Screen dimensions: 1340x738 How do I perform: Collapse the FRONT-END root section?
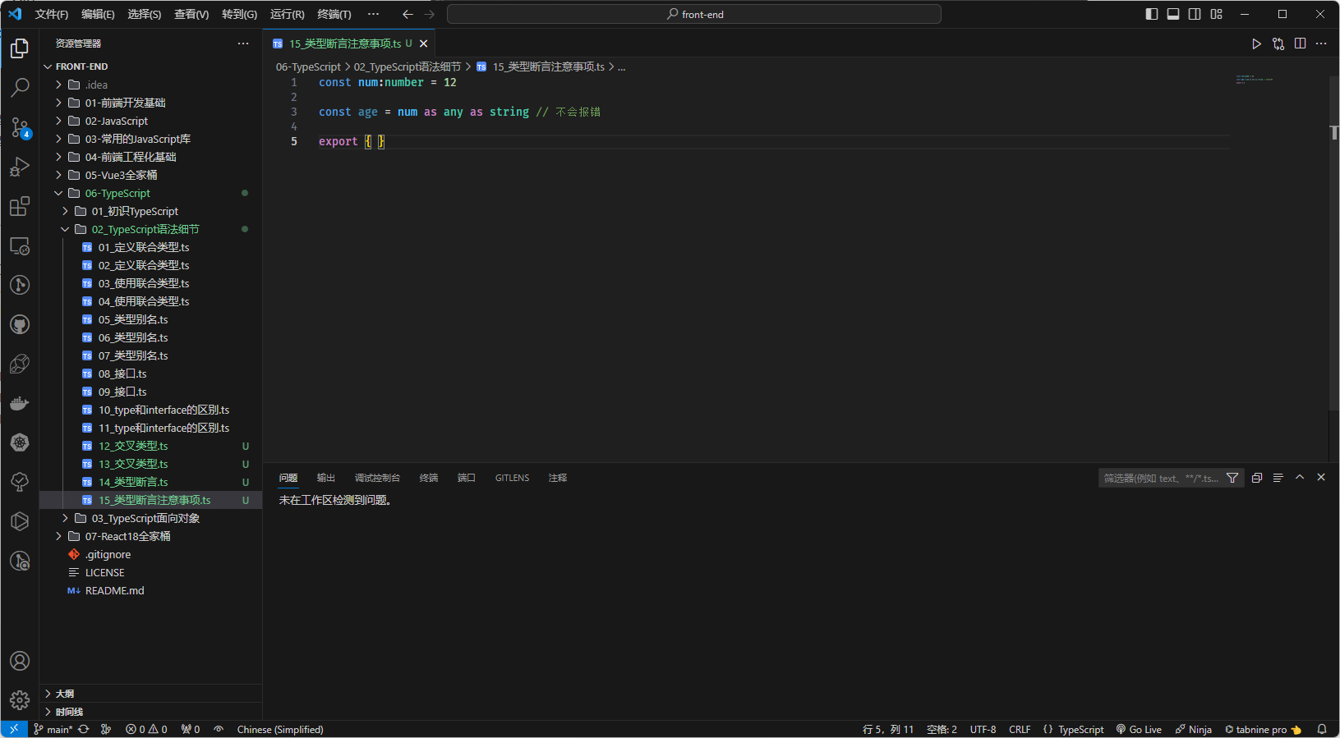[x=150, y=66]
